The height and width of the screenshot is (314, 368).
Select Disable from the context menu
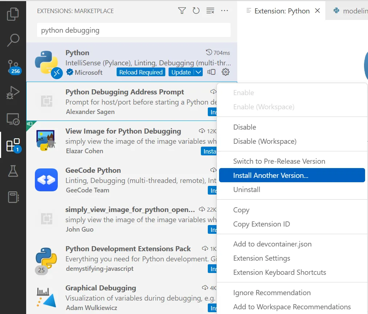click(x=292, y=127)
